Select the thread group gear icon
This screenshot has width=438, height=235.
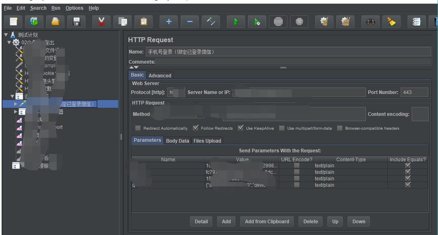16,43
